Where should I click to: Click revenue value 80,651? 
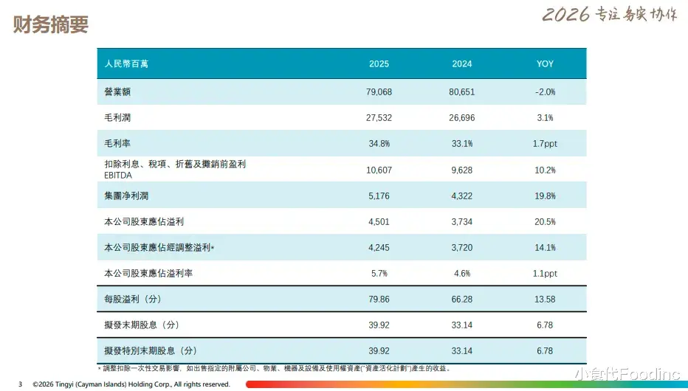coord(462,92)
